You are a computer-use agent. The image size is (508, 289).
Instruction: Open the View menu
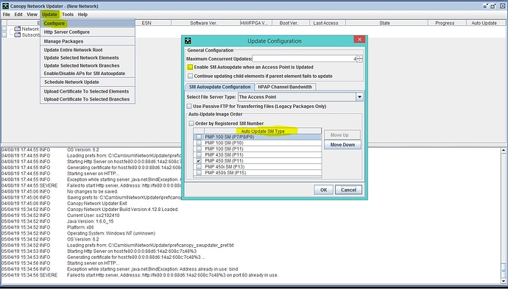pos(32,15)
